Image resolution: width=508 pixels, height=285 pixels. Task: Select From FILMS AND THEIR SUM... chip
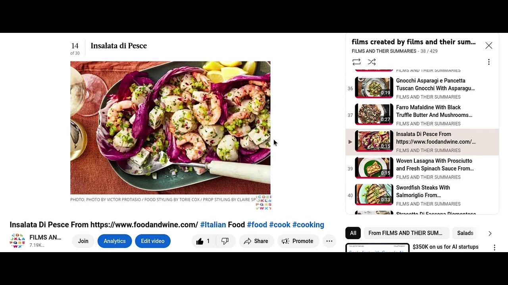[x=405, y=233]
